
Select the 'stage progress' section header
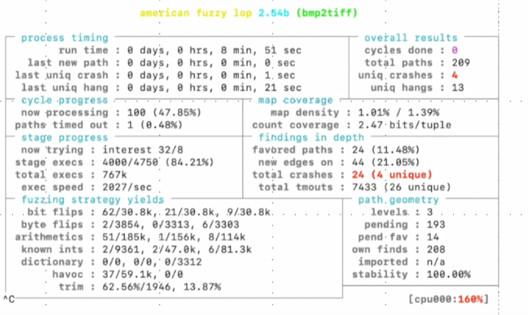[65, 138]
